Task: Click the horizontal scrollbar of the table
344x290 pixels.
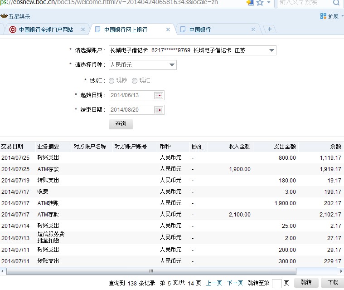Action: pos(151,271)
